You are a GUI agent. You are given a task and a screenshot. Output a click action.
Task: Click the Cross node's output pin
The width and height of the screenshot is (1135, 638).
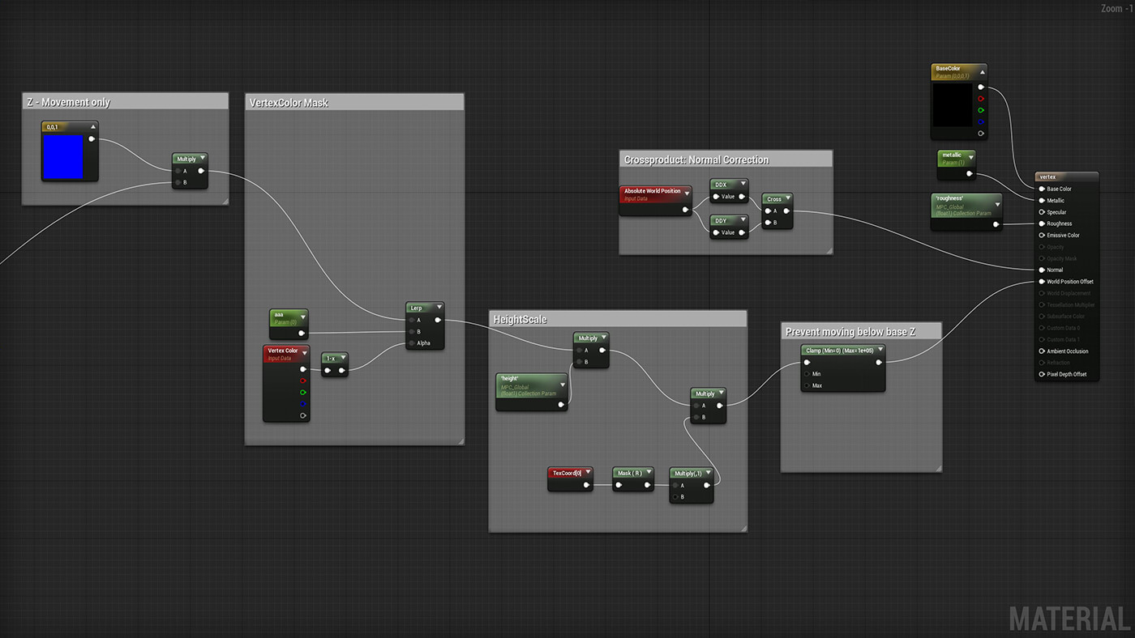[786, 211]
